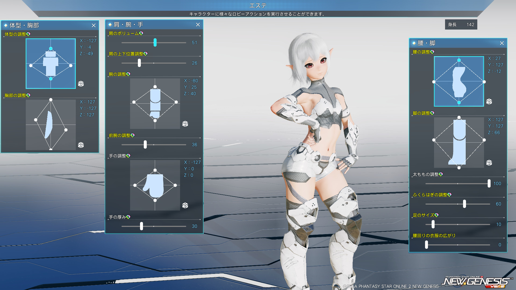Randomize waist with 腰の調整 dice icon
The width and height of the screenshot is (516, 290).
[489, 102]
